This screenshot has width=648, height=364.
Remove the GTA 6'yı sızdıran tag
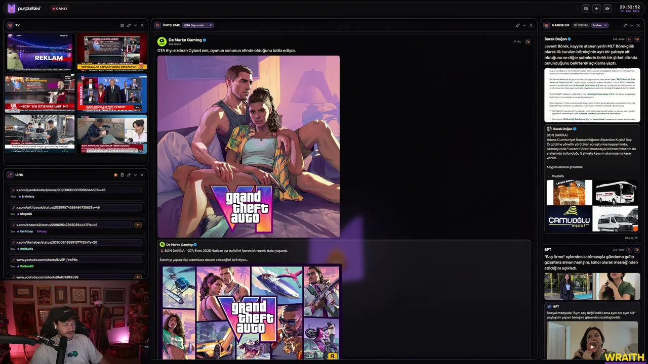(211, 25)
